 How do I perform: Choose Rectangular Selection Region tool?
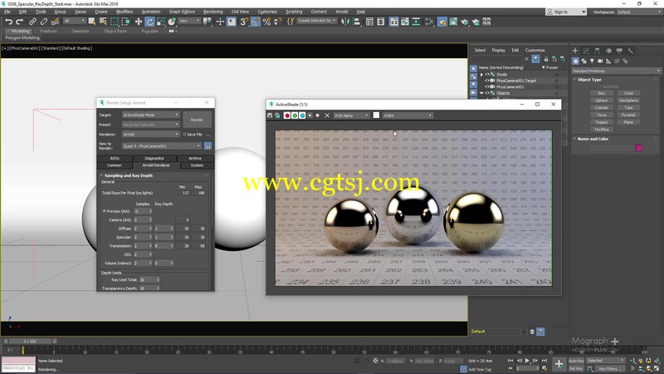pos(115,22)
